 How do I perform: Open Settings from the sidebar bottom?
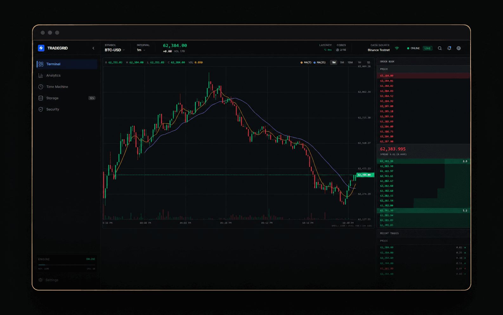click(49, 280)
